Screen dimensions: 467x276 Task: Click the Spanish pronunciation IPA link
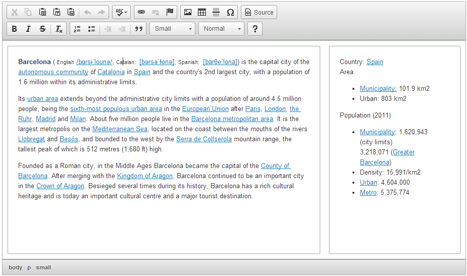[x=221, y=62]
